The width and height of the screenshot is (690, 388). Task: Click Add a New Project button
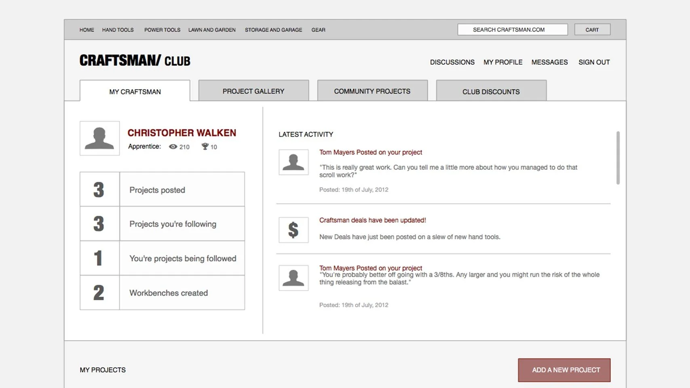pos(564,370)
